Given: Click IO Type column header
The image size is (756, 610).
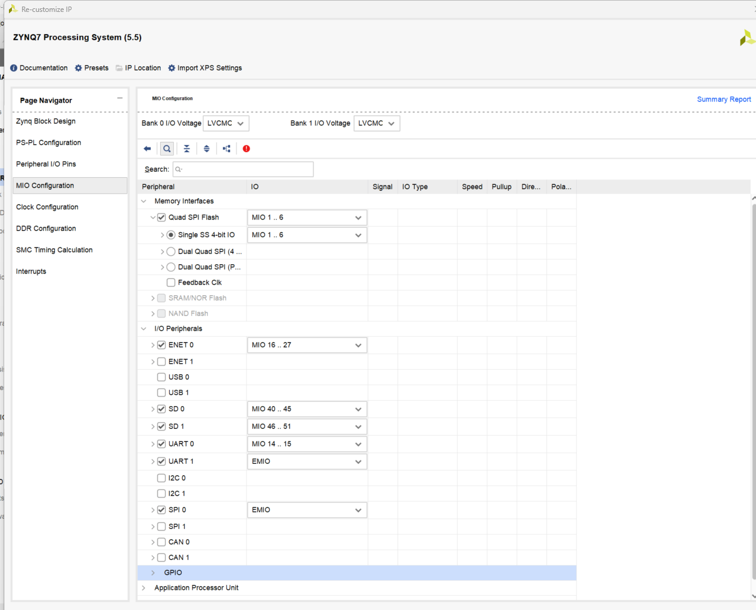Looking at the screenshot, I should (x=427, y=187).
